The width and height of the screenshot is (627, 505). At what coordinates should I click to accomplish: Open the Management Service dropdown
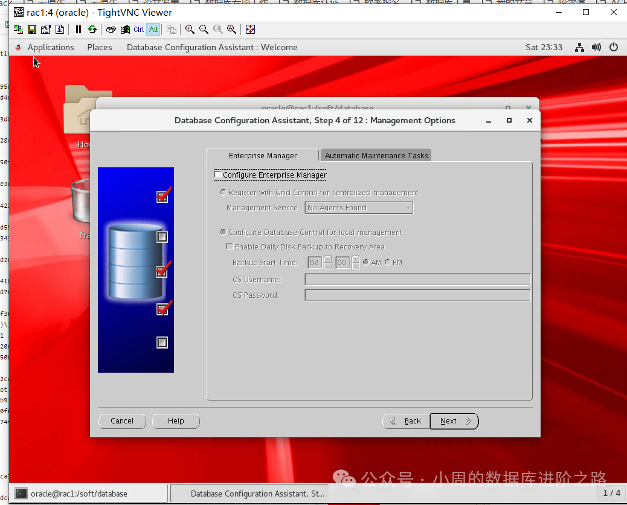click(359, 208)
